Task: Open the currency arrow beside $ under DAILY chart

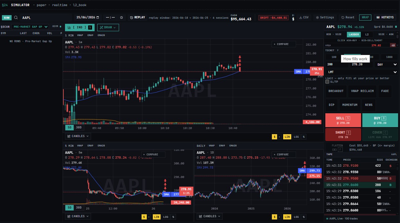Action: click(x=279, y=217)
